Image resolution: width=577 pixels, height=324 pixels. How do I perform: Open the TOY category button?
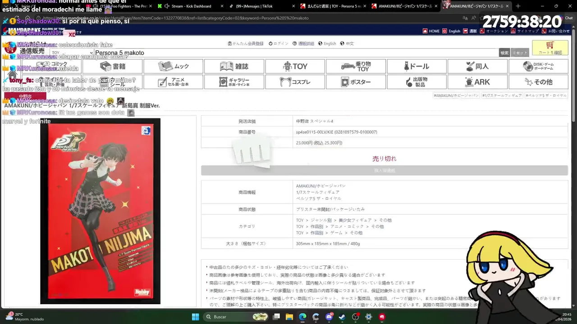click(x=295, y=66)
